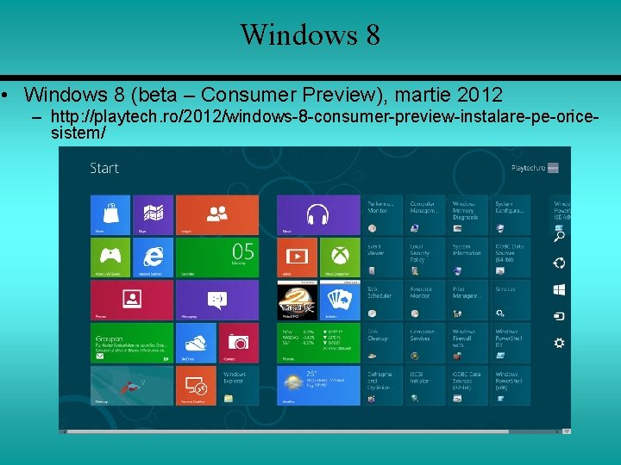Open the Settings charm gear
This screenshot has height=465, width=621.
point(559,343)
